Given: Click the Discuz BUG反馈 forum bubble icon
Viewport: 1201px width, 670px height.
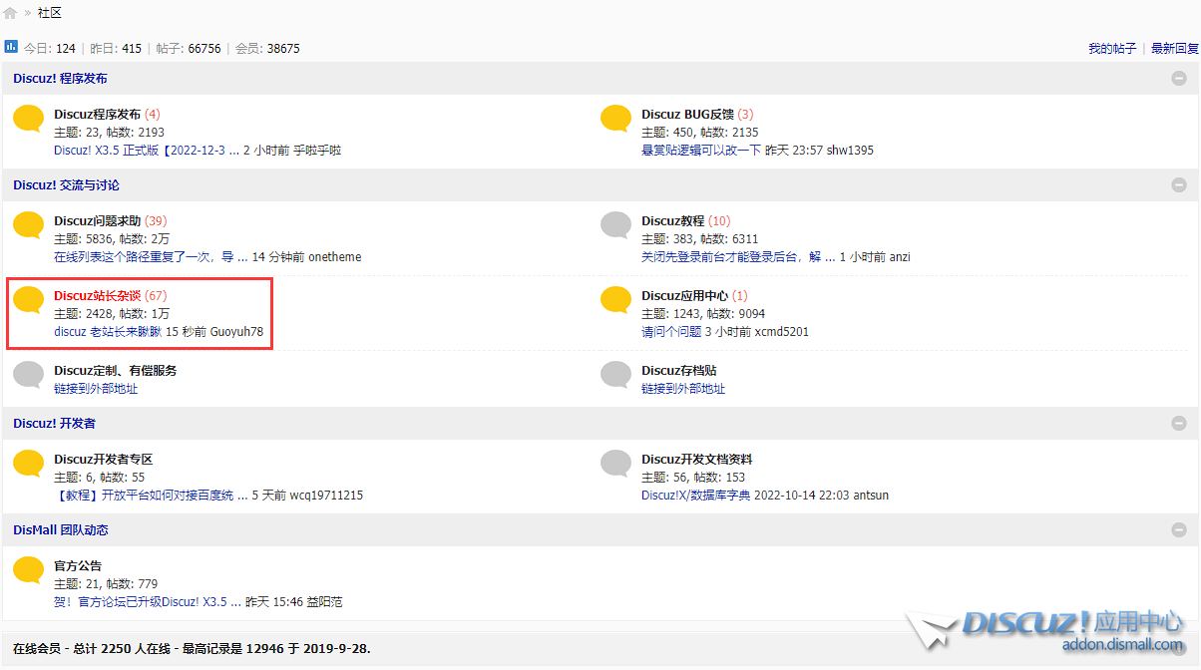Looking at the screenshot, I should point(615,118).
